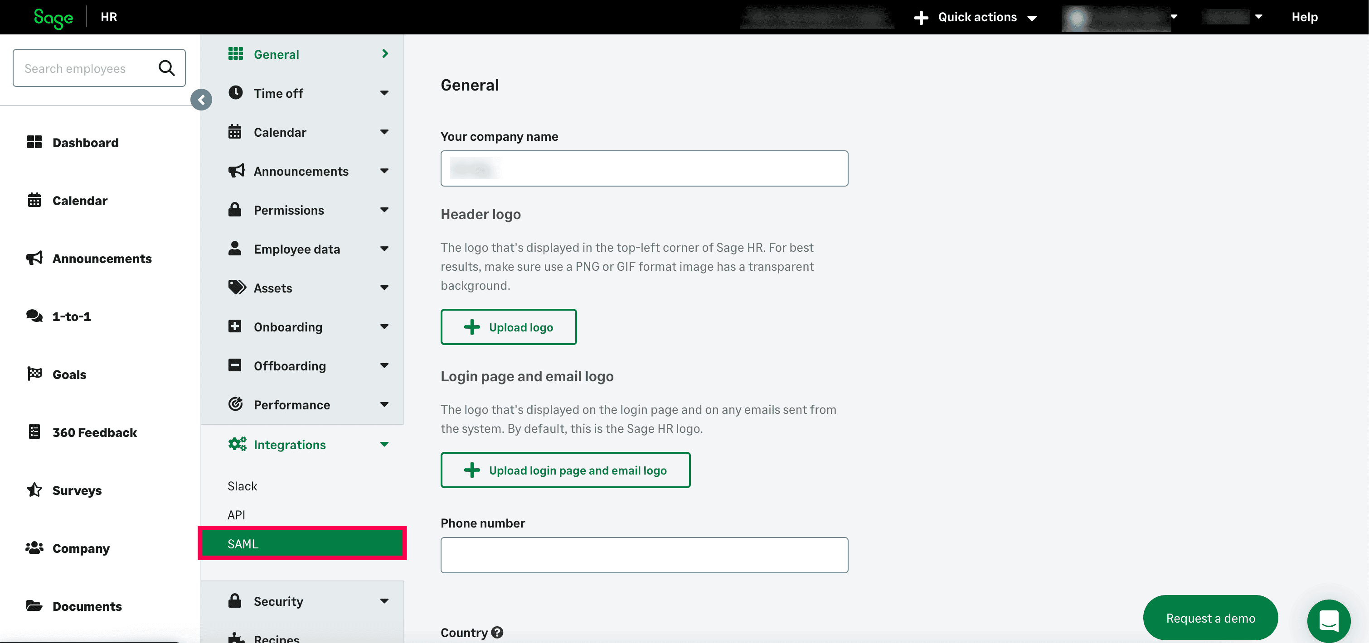Click Upload login page and email logo
The width and height of the screenshot is (1369, 643).
tap(565, 470)
